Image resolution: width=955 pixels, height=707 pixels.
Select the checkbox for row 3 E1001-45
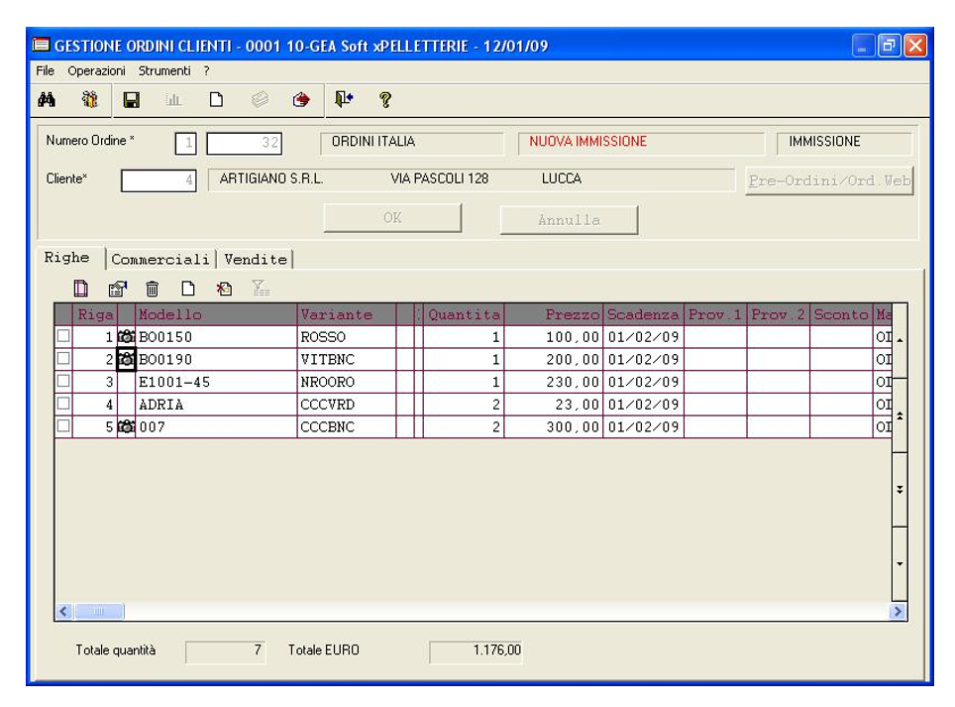pyautogui.click(x=63, y=382)
